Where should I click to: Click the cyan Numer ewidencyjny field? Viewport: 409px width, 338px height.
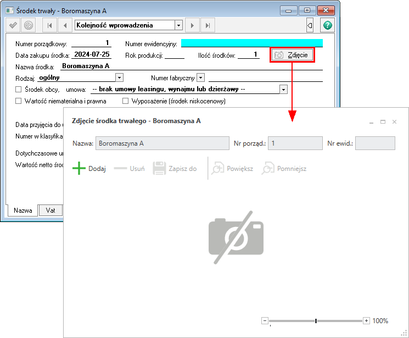coord(251,43)
